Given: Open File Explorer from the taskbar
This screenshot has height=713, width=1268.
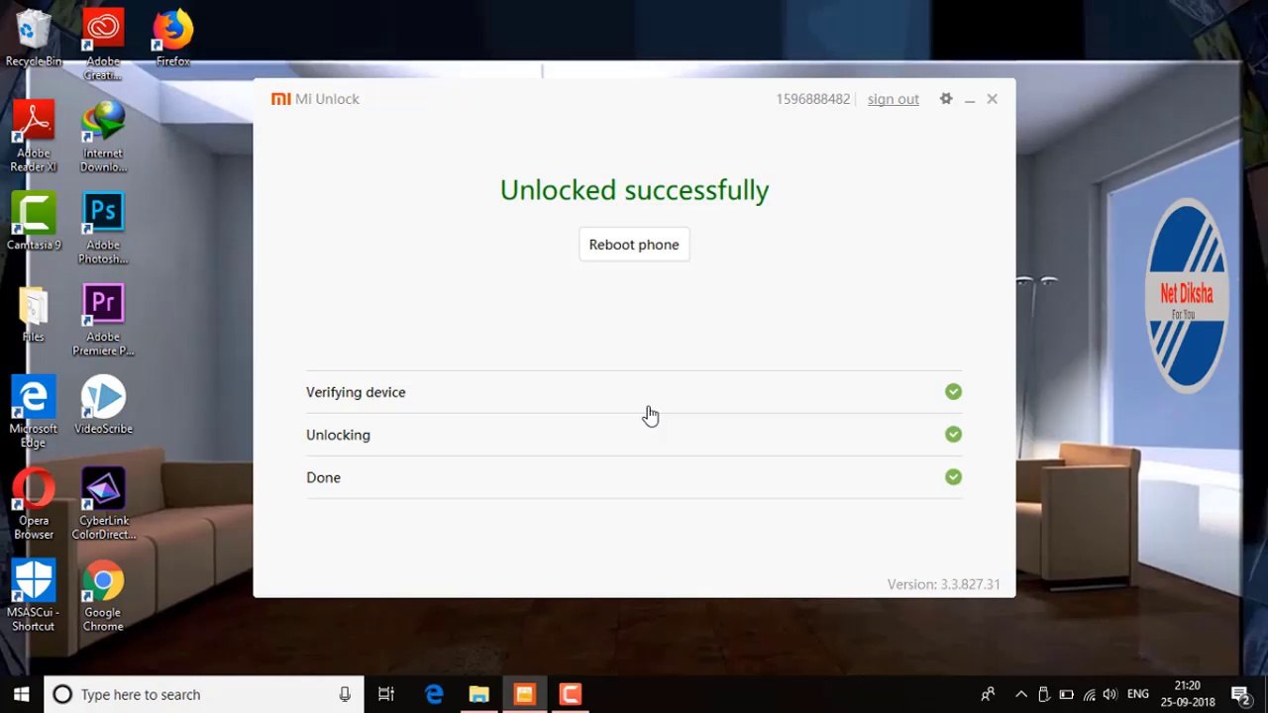Looking at the screenshot, I should coord(479,694).
